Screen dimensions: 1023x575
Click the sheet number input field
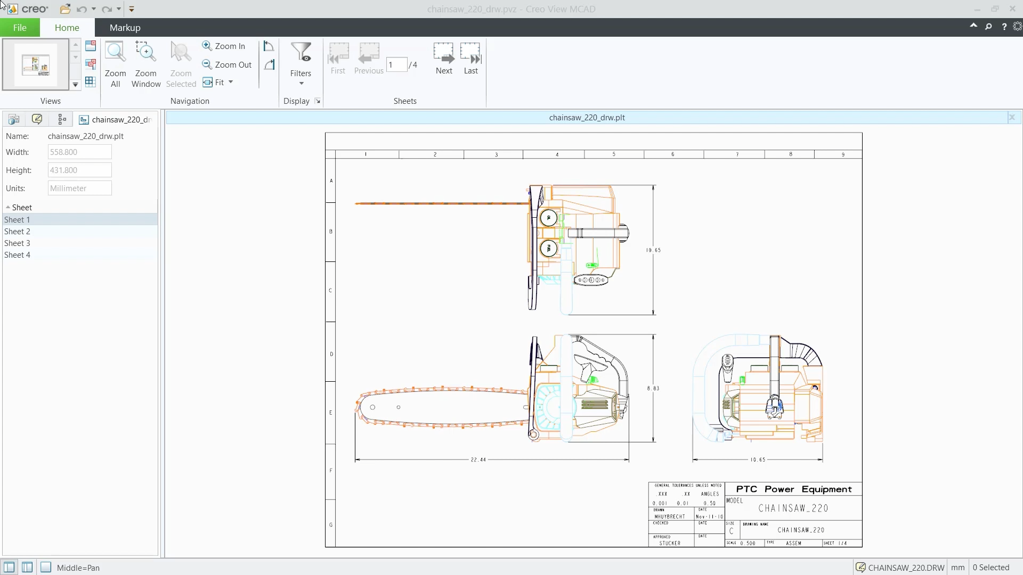(397, 65)
